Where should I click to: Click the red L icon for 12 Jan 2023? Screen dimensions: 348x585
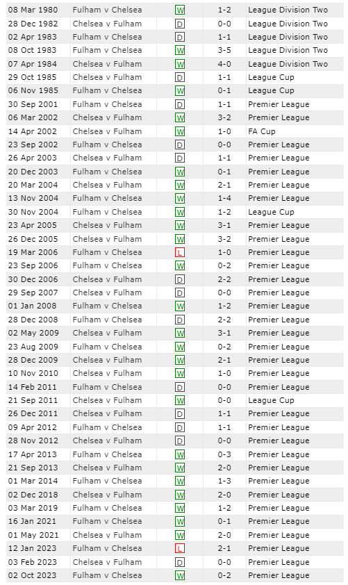click(180, 548)
